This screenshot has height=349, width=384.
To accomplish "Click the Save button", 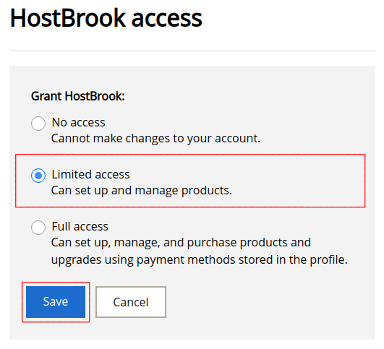I will [56, 302].
